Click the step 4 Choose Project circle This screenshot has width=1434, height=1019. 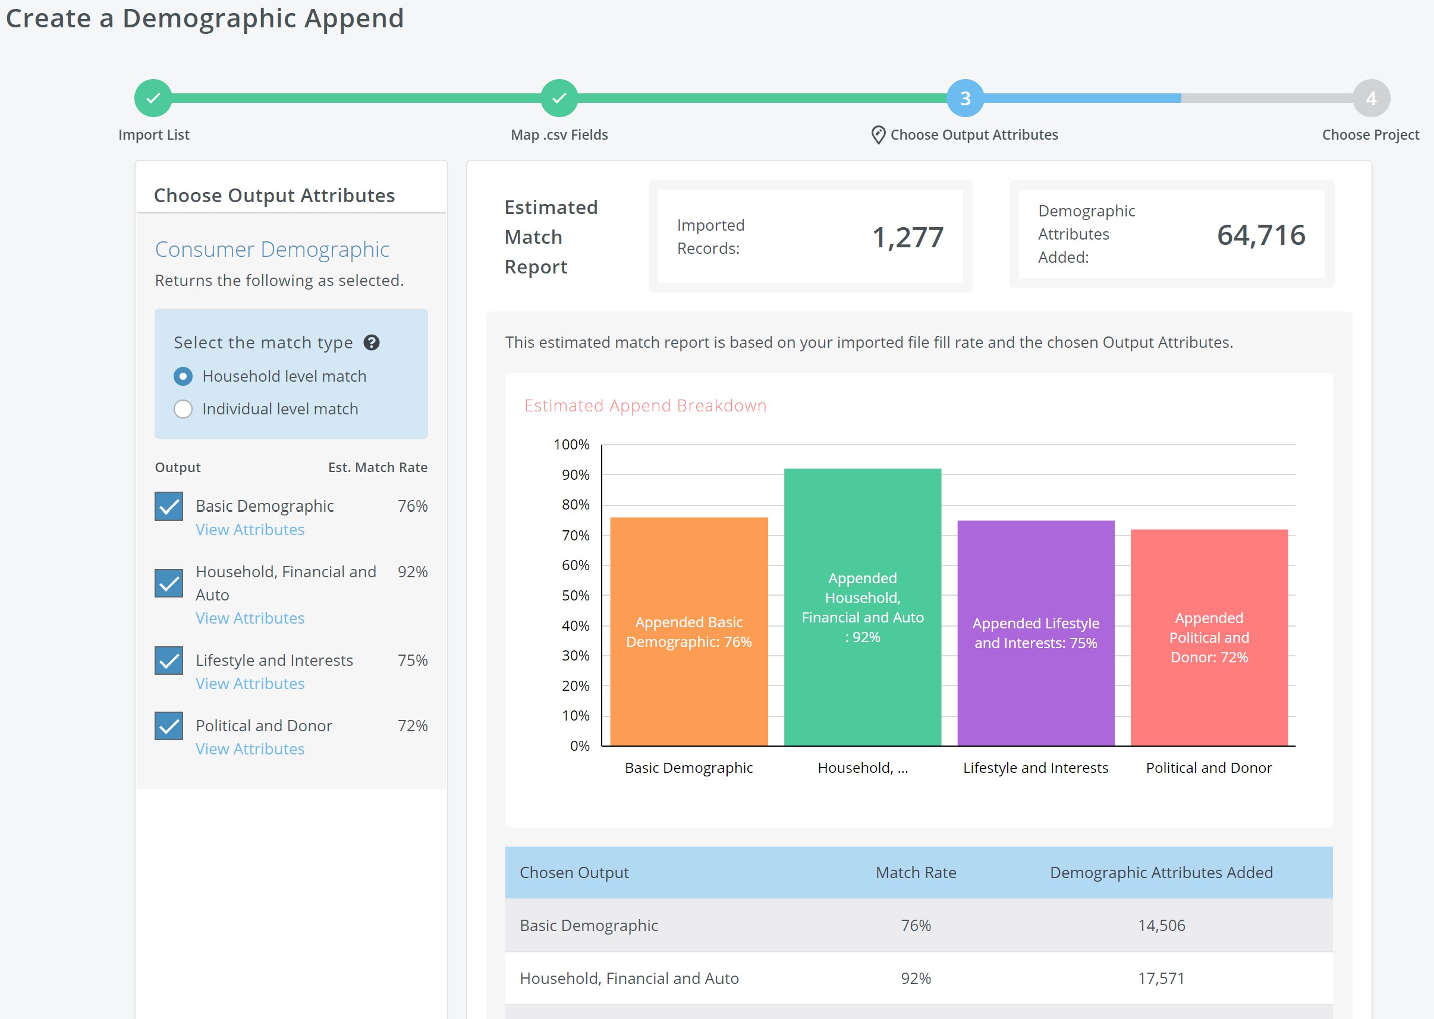(x=1370, y=98)
